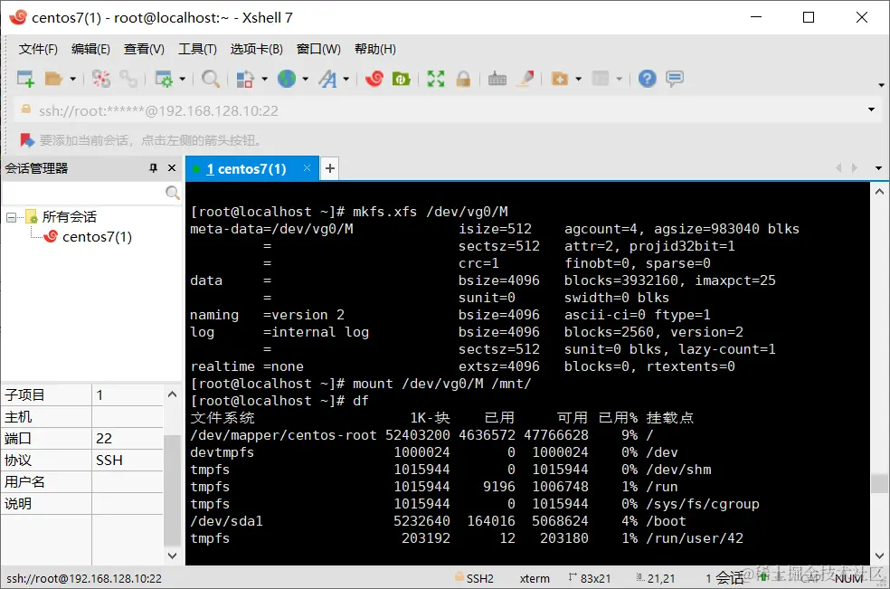890x589 pixels.
Task: Open the 工具(T) menu
Action: pos(197,49)
